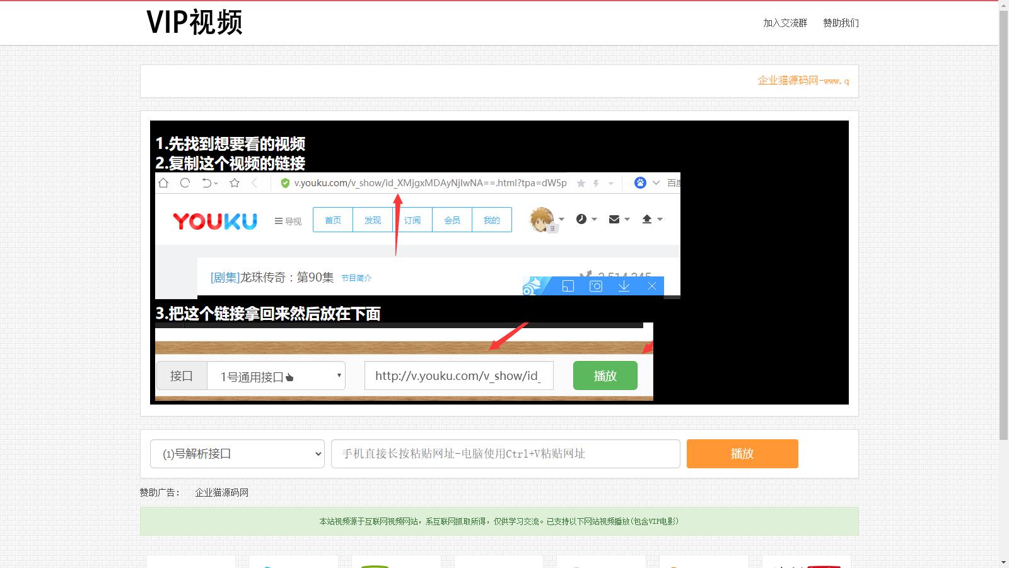
Task: Open the (1)号解析接口 dropdown
Action: point(237,454)
